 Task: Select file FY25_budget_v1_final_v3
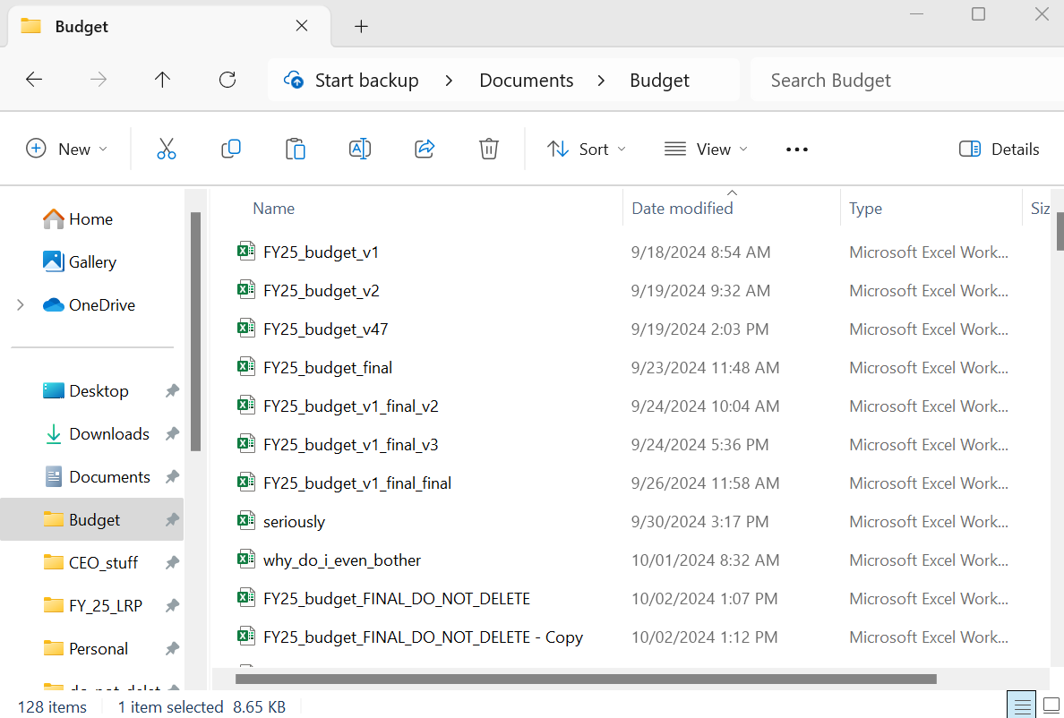351,444
